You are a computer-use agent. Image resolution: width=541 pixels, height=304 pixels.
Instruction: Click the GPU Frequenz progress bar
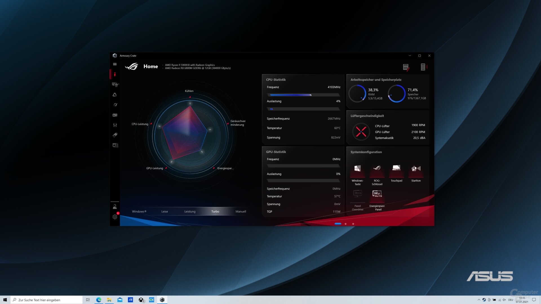303,166
